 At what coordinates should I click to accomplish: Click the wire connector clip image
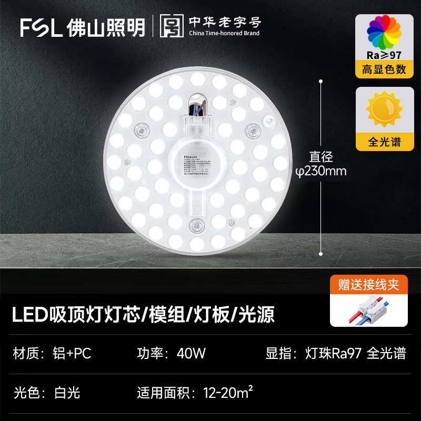click(369, 310)
